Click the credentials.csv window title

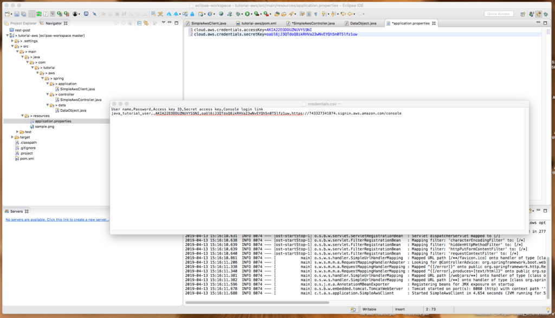pyautogui.click(x=322, y=104)
